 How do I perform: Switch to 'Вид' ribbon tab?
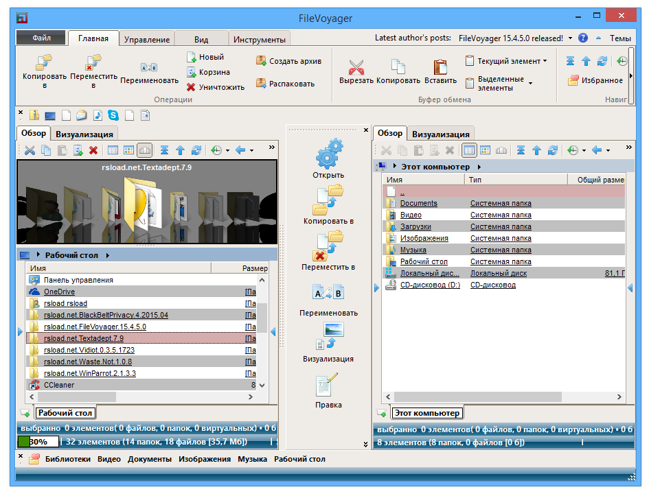pyautogui.click(x=201, y=39)
